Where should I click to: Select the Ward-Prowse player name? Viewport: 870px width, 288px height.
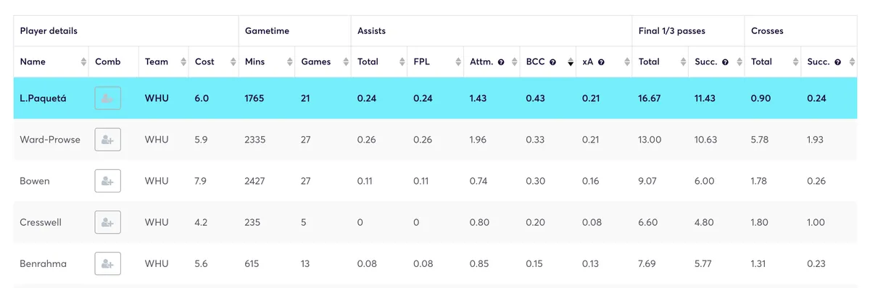coord(50,140)
